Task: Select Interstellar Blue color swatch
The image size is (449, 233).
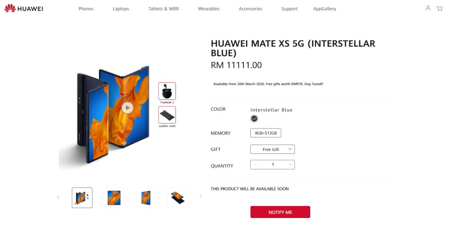Action: [x=254, y=119]
